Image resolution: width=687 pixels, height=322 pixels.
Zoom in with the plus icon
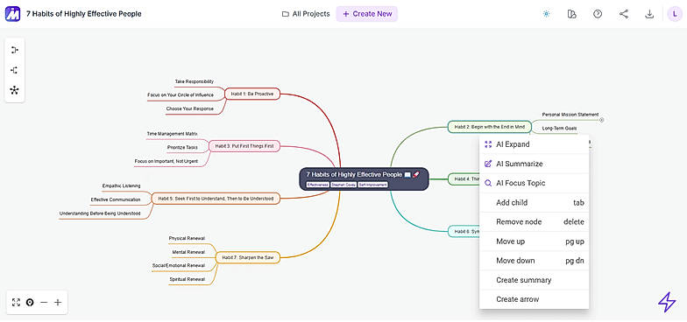[58, 303]
